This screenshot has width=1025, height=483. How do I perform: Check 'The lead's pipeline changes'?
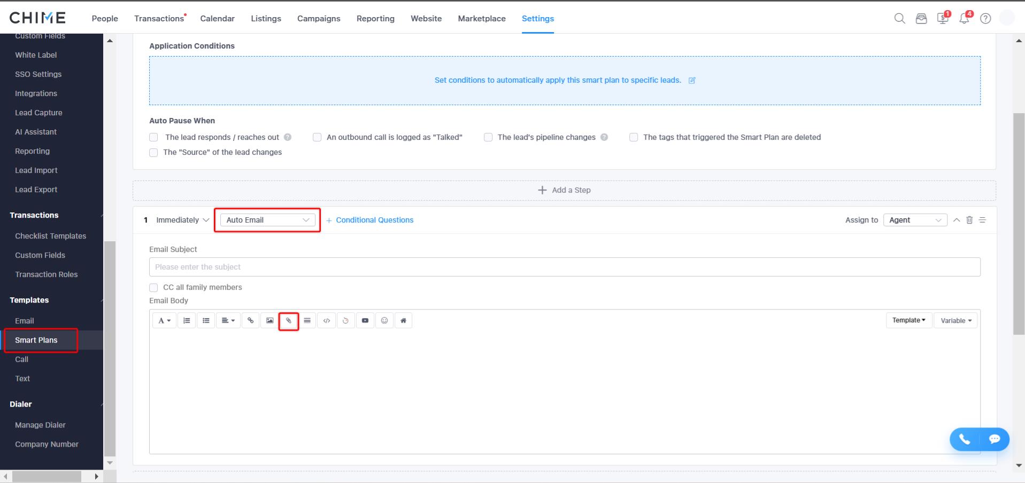click(x=488, y=137)
